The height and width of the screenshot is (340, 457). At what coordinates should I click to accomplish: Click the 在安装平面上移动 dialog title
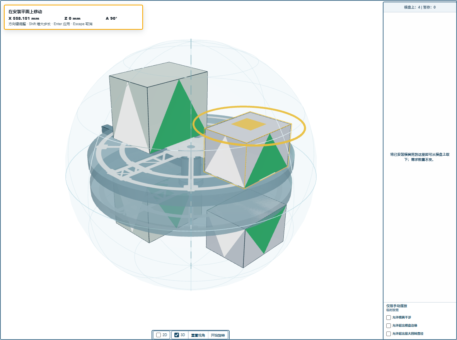pos(26,12)
